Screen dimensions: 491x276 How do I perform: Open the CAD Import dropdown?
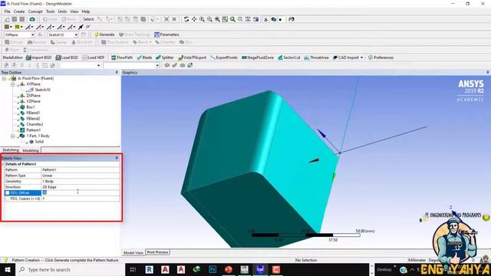[x=361, y=58]
